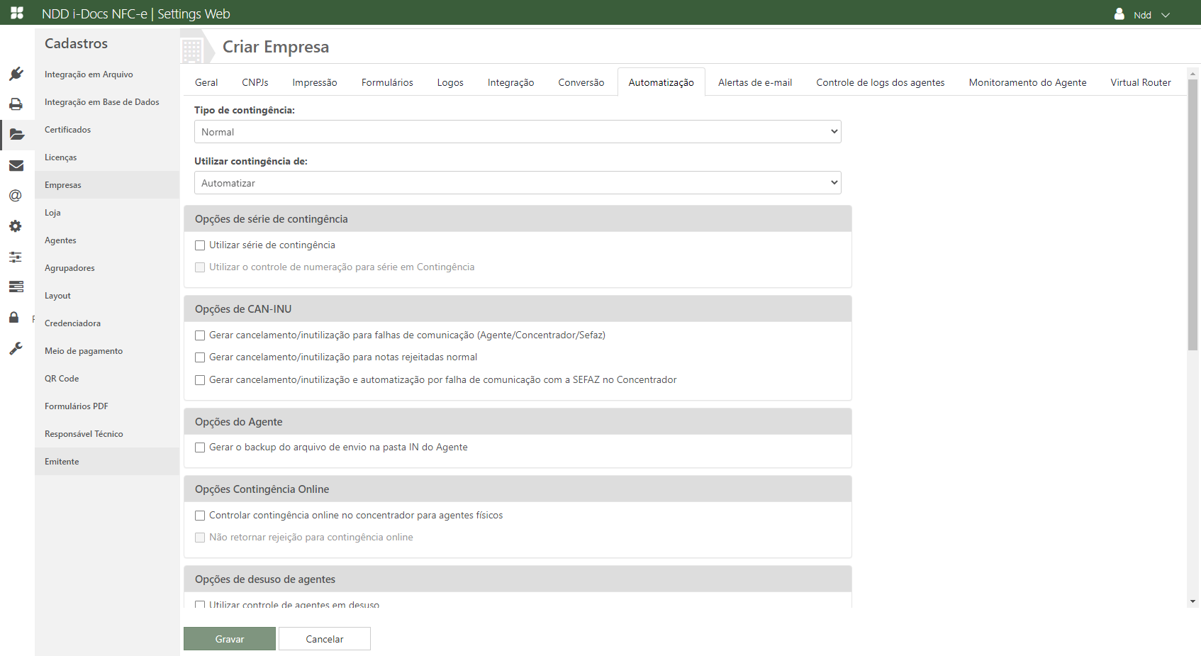This screenshot has height=656, width=1201.
Task: Go to the Alertas de e-mail tab
Action: click(754, 82)
